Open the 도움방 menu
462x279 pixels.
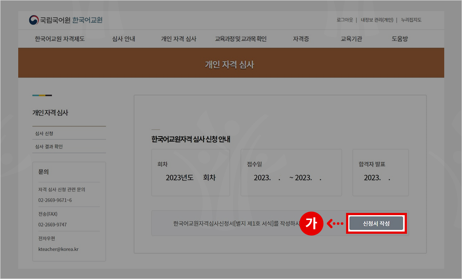[400, 39]
